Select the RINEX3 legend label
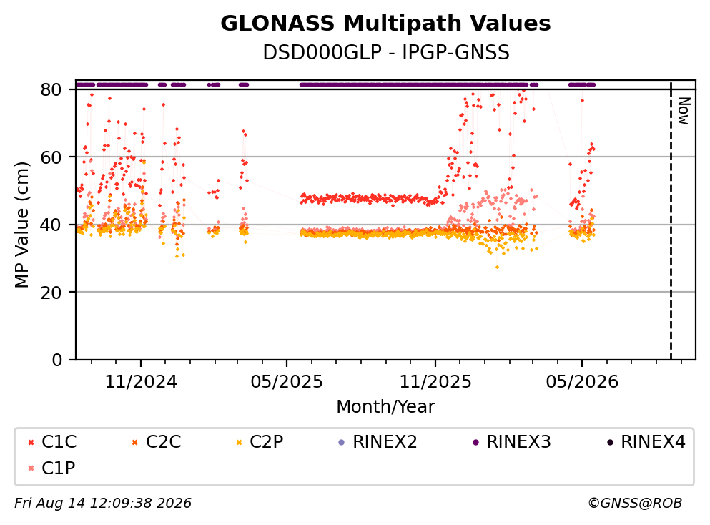 click(x=518, y=442)
